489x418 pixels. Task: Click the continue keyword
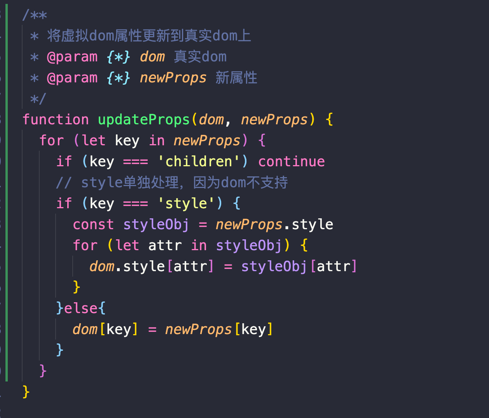click(x=292, y=161)
